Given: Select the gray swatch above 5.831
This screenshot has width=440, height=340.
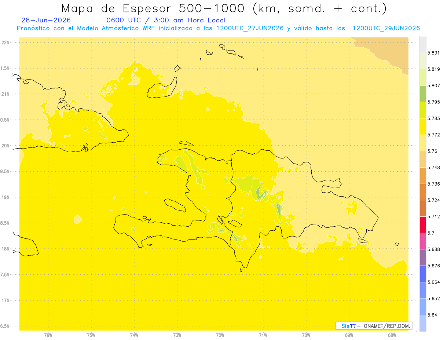Looking at the screenshot, I should coord(423,44).
